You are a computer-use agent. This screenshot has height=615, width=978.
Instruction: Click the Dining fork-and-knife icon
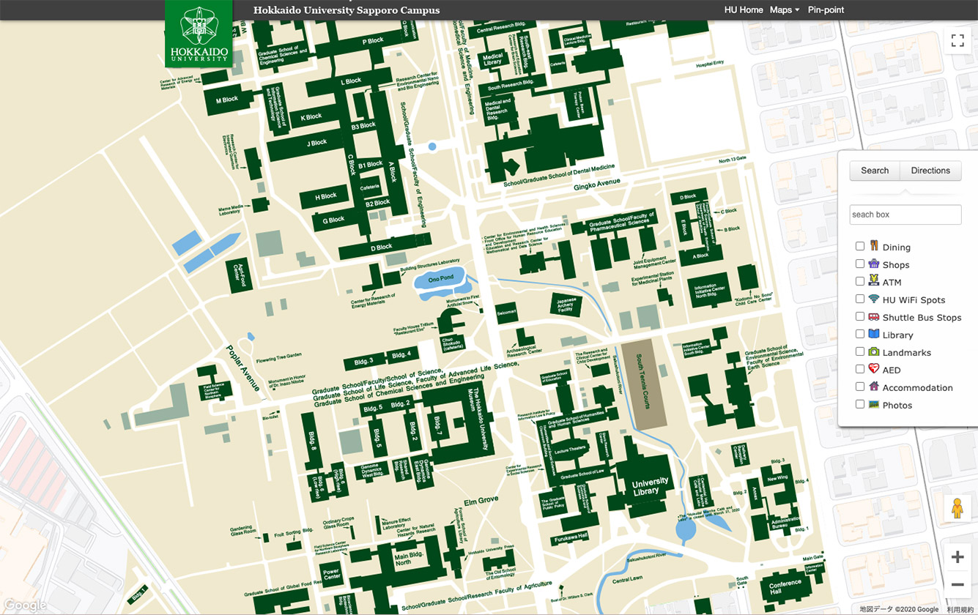(x=873, y=246)
